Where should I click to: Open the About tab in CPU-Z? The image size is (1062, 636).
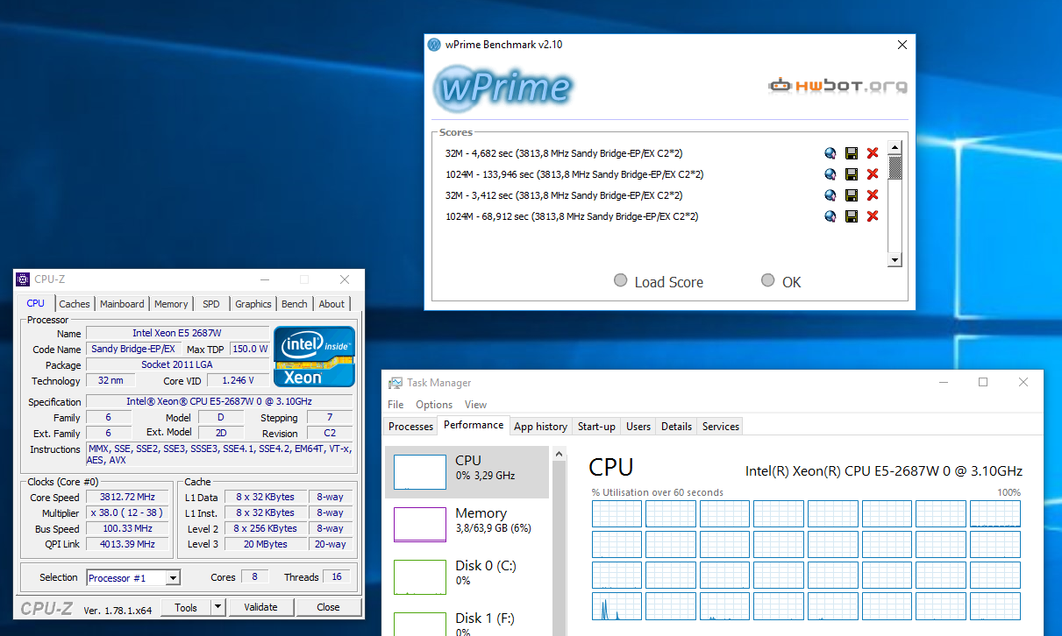click(331, 304)
